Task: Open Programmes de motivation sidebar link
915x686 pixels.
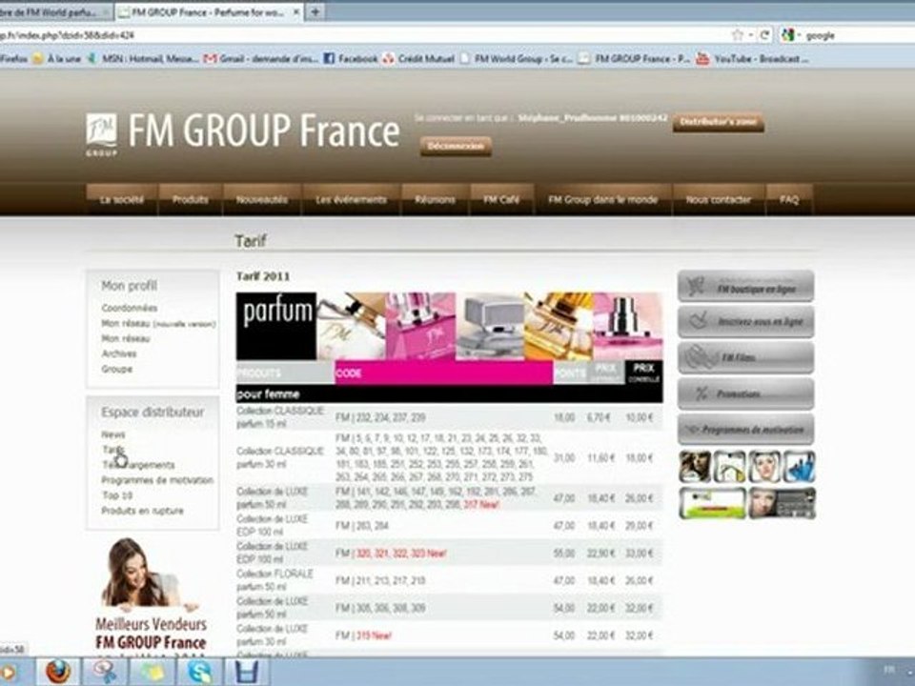Action: click(x=157, y=480)
